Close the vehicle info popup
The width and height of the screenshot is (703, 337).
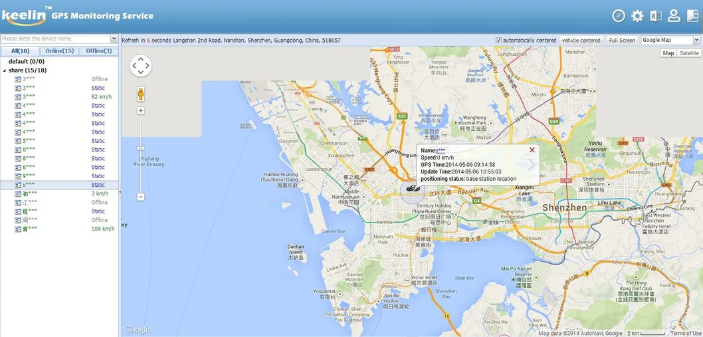532,150
